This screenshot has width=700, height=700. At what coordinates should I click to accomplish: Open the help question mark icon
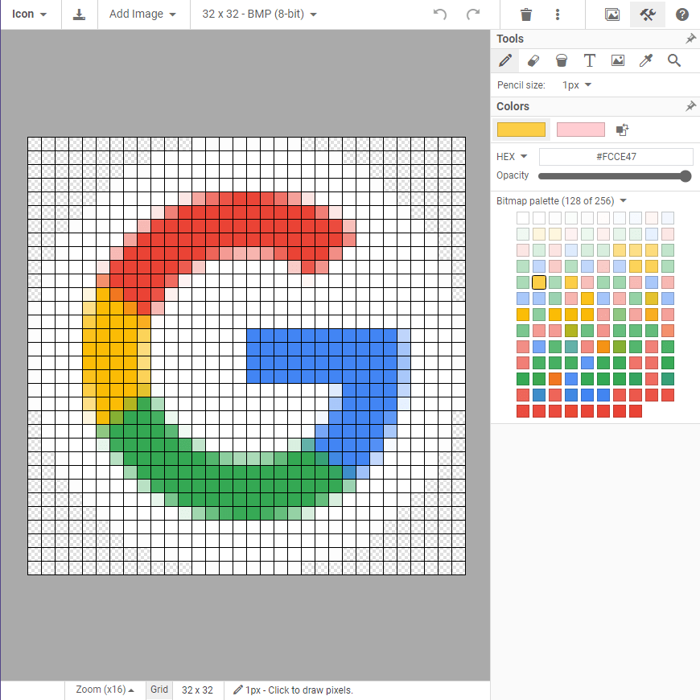coord(682,14)
